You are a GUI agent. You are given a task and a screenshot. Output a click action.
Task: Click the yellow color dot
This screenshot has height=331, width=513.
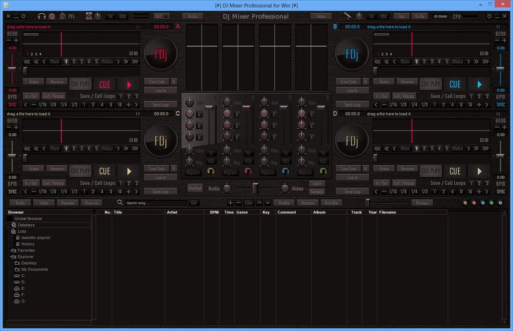click(465, 203)
